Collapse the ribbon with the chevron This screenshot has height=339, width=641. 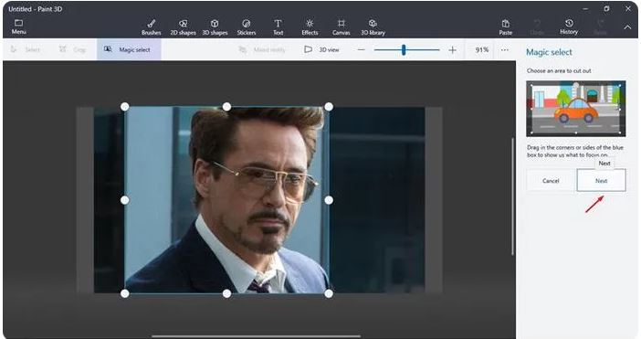(x=627, y=27)
